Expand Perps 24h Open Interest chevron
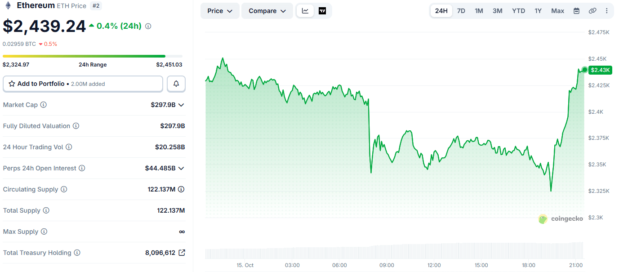Viewport: 619px width, 272px height. pos(181,168)
